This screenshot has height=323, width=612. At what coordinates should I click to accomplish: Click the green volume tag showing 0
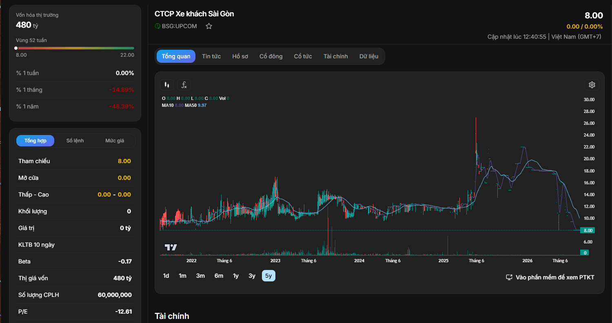[x=585, y=252]
